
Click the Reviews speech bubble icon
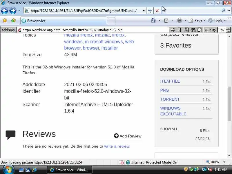click(10, 135)
